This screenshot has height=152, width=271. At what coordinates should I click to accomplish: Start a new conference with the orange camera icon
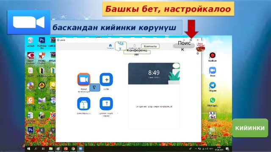point(84,79)
